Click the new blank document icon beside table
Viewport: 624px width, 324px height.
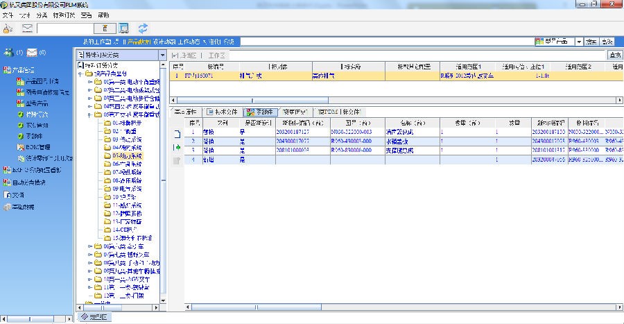tap(176, 133)
